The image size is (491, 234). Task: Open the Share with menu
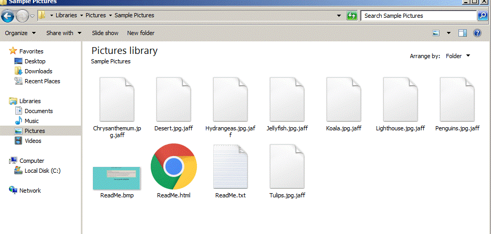click(64, 33)
